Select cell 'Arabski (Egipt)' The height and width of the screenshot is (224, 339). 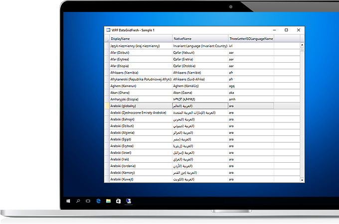pos(141,139)
